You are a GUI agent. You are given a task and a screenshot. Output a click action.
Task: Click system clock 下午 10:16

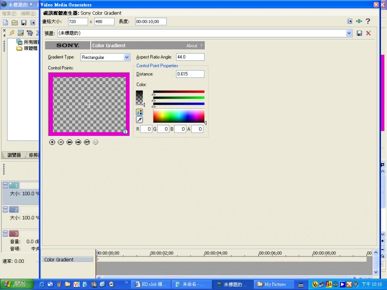[371, 284]
